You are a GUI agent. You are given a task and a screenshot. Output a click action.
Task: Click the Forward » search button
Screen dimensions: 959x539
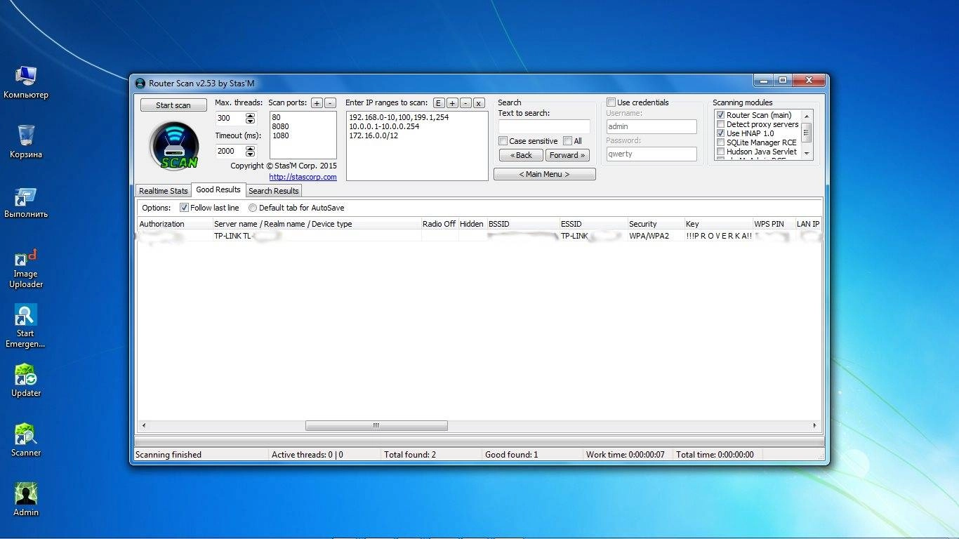567,155
